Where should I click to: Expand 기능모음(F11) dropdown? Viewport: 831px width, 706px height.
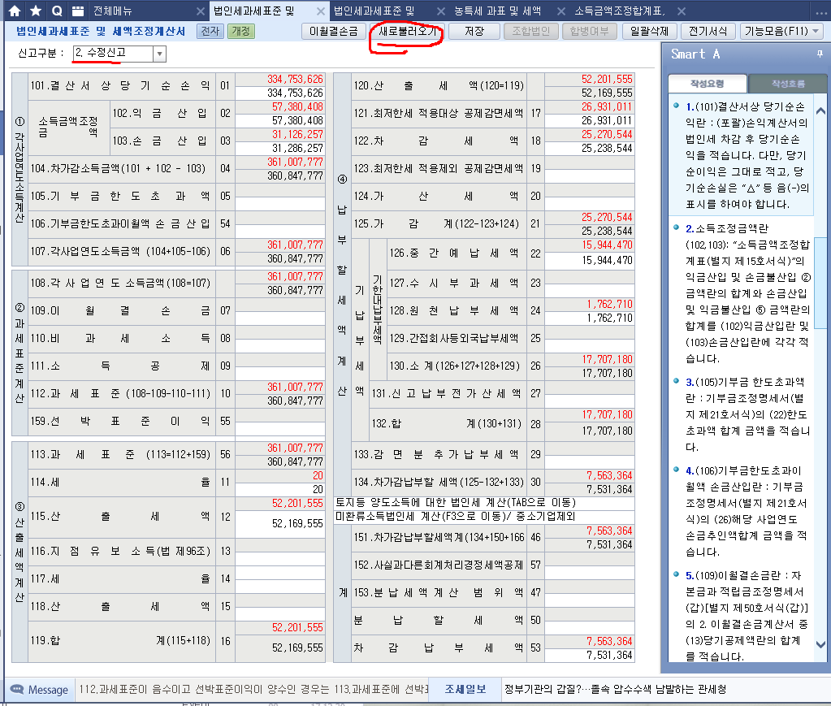tap(816, 31)
